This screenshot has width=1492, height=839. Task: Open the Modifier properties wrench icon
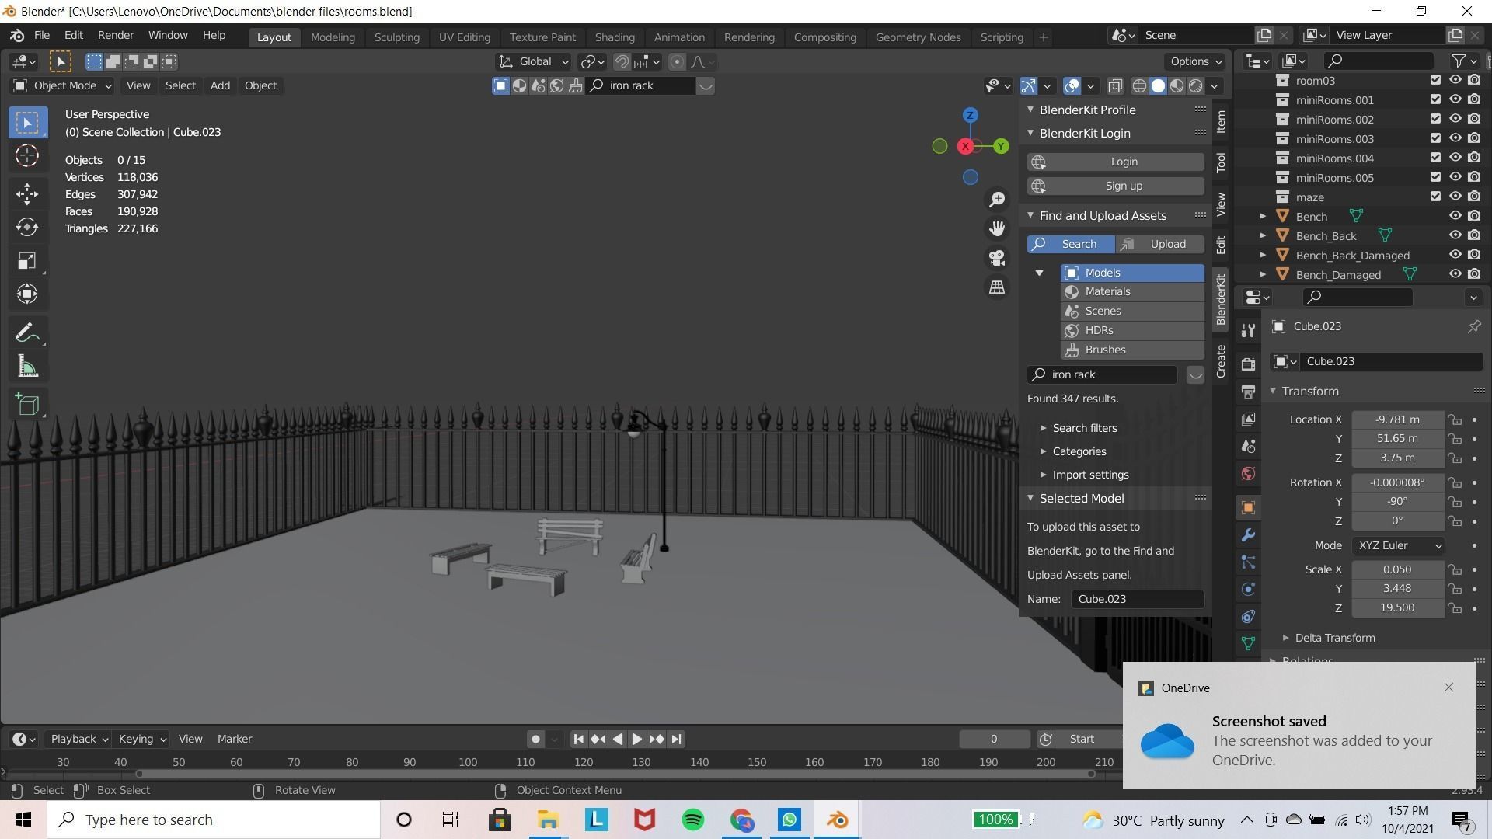pyautogui.click(x=1248, y=535)
